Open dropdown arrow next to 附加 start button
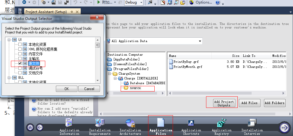This screenshot has width=293, height=136. [115, 2]
